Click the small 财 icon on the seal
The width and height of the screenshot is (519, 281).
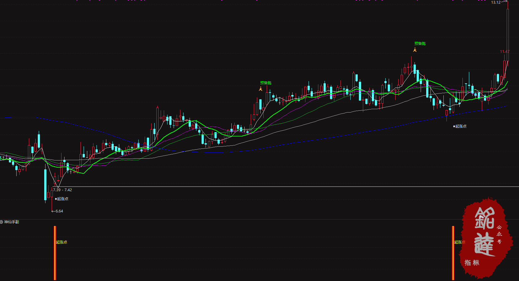click(x=482, y=217)
